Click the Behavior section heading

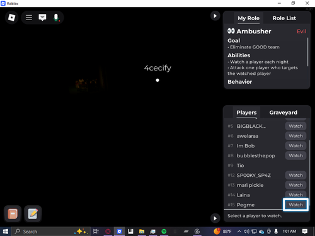240,82
